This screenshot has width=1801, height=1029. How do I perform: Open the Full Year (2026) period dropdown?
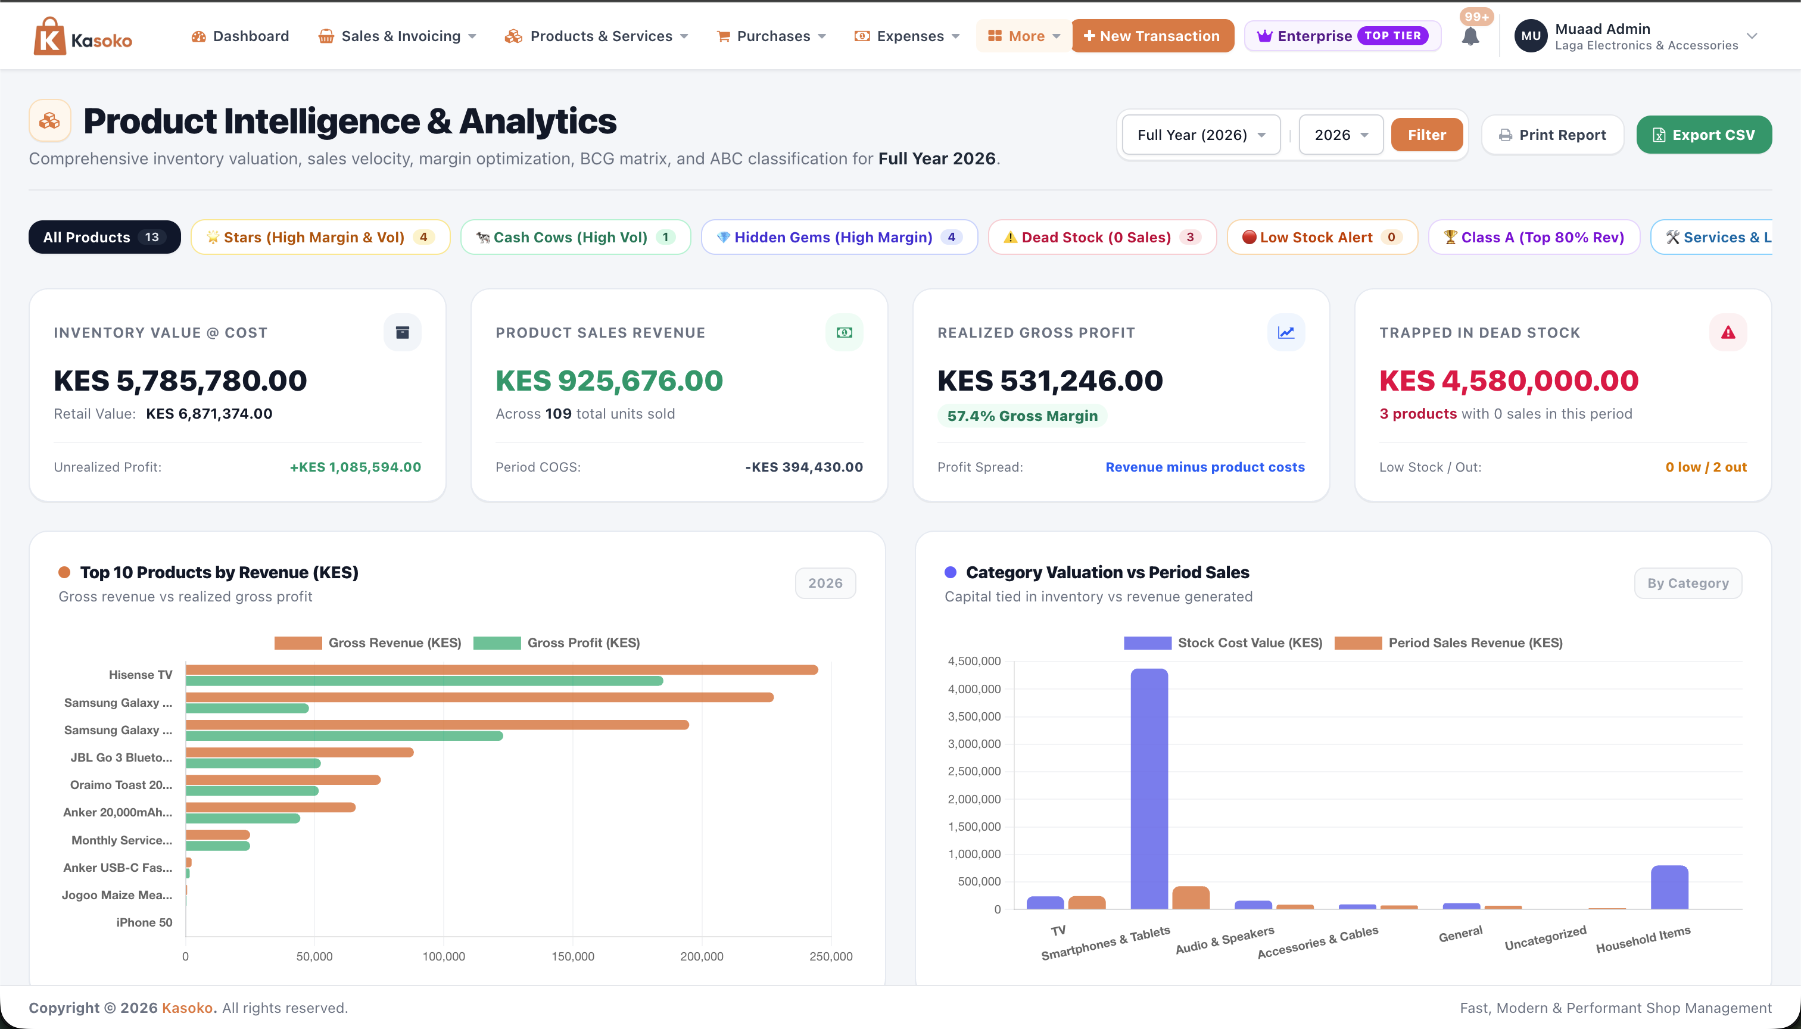[1201, 135]
